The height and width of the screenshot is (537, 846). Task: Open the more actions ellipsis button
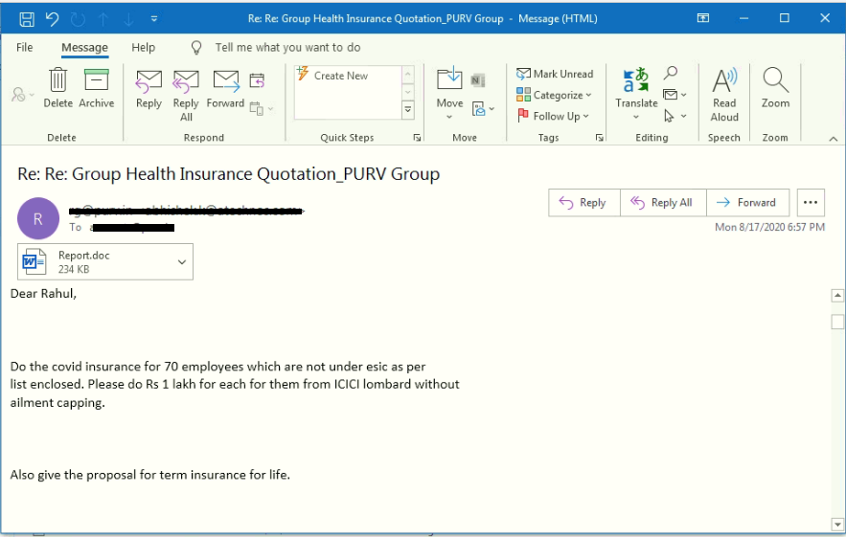click(811, 202)
